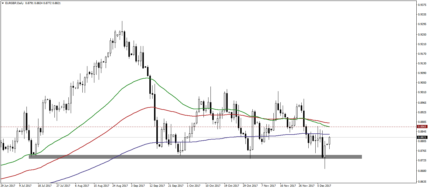This screenshot has height=189, width=428.
Task: Click the 18 Jul 2017 date label
Action: tap(44, 186)
